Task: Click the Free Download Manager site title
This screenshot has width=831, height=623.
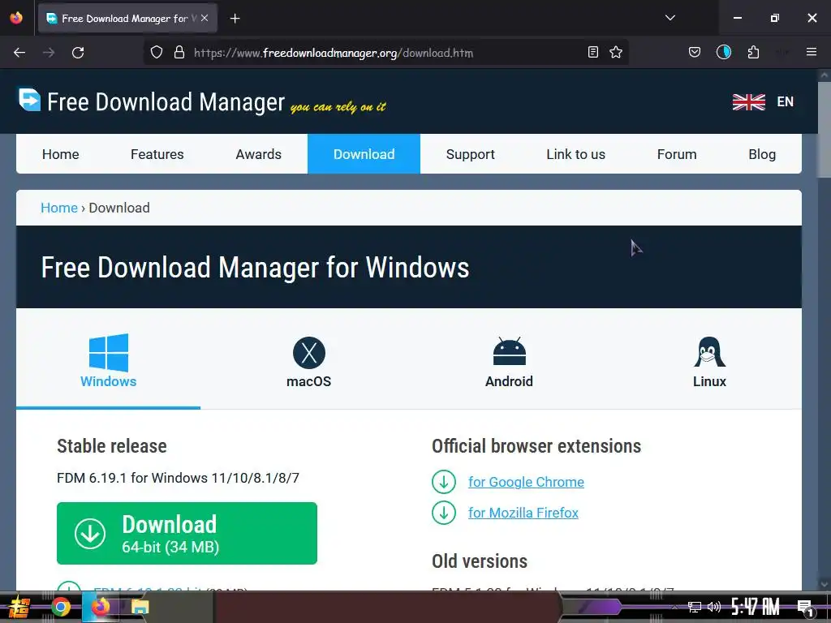Action: tap(166, 101)
